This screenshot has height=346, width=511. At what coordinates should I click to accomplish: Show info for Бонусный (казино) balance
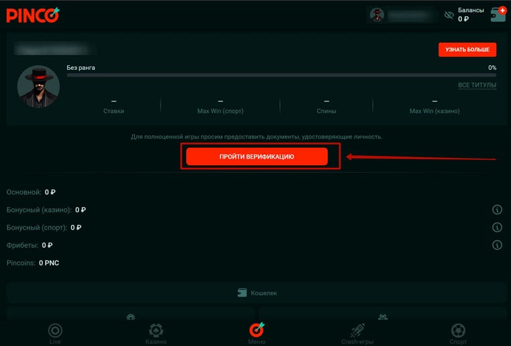(497, 210)
